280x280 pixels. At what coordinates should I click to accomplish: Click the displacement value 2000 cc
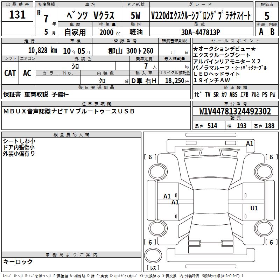click(110, 32)
